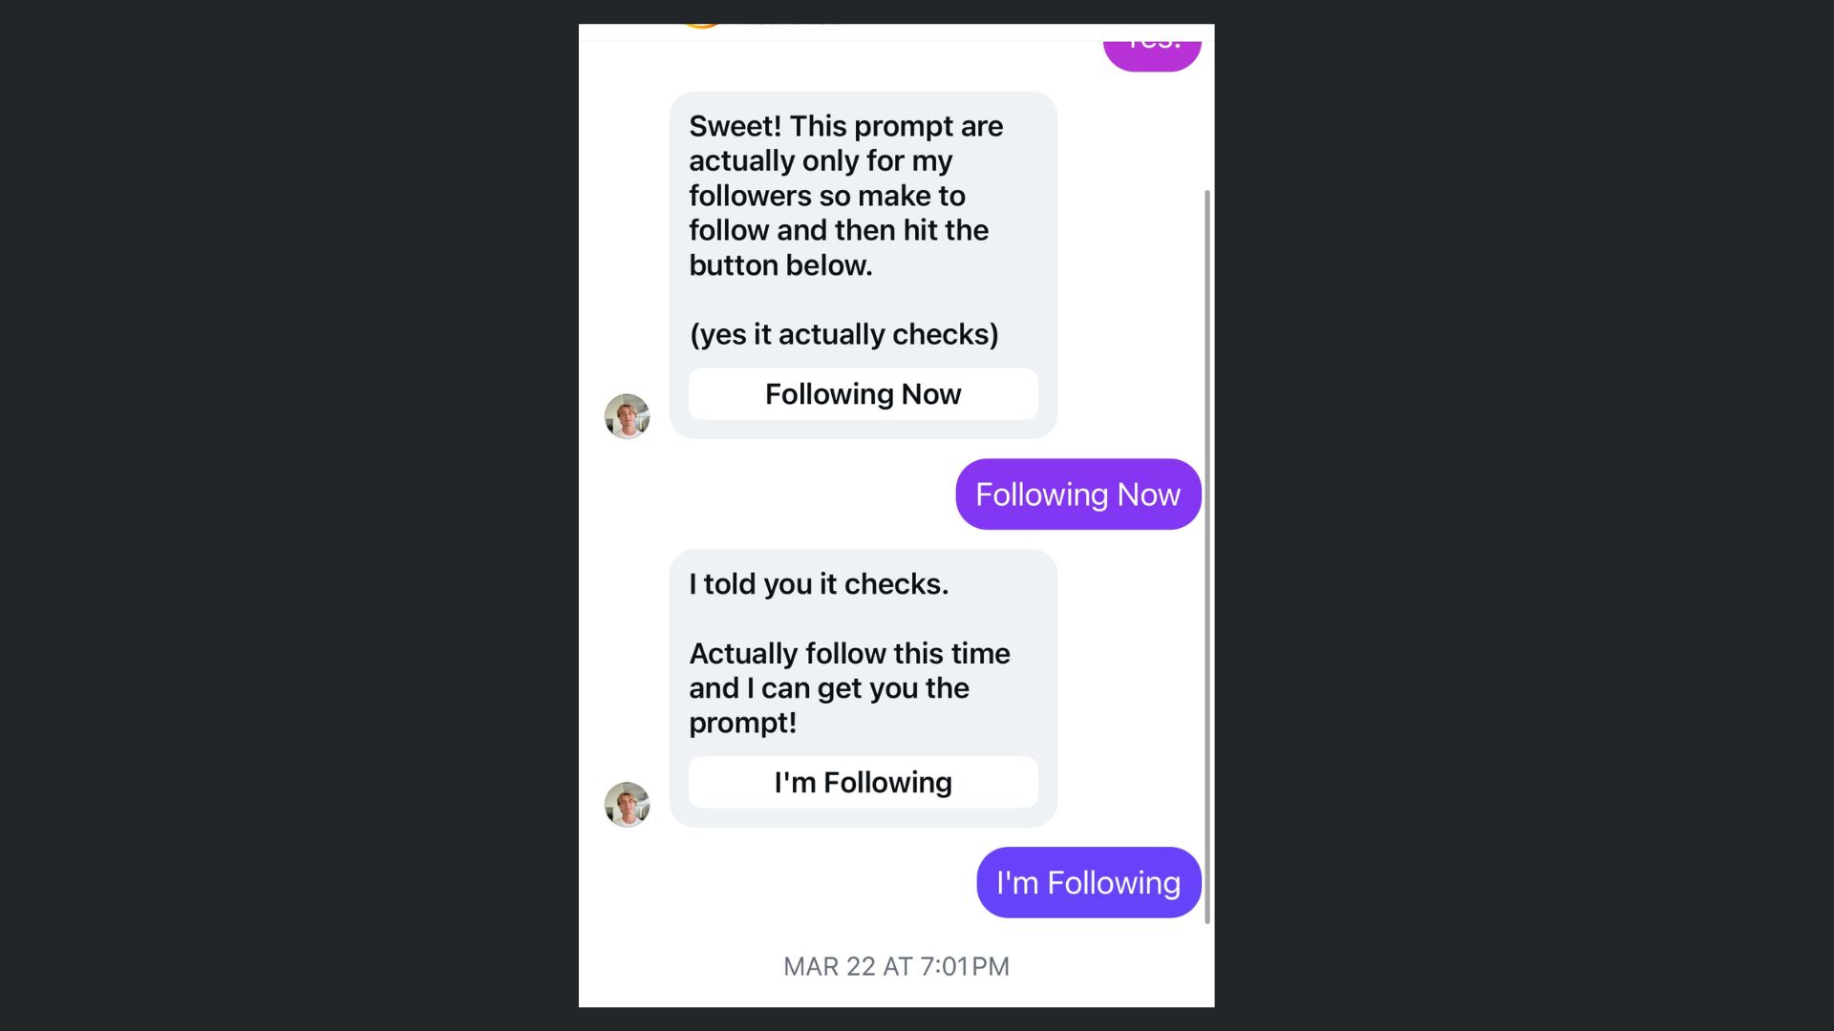1834x1031 pixels.
Task: Open sender avatar beside first message
Action: 627,416
